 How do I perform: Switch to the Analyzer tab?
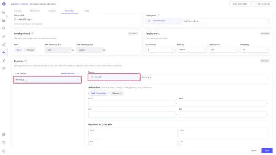click(52, 11)
